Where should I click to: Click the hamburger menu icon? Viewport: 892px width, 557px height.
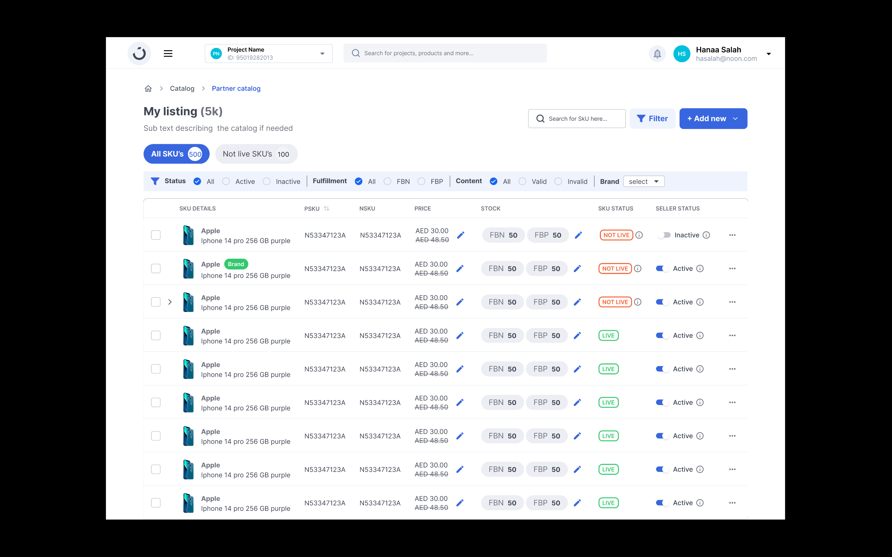168,54
